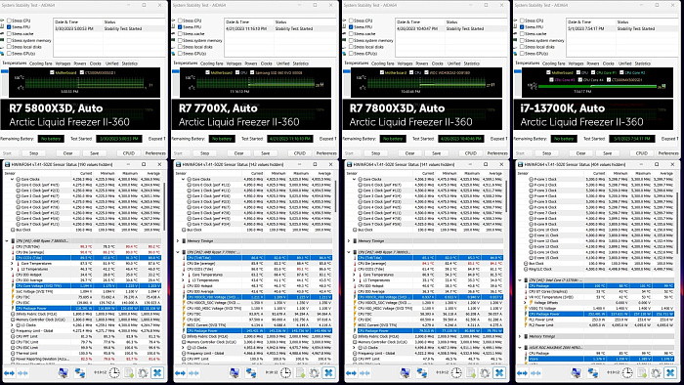684x385 pixels.
Task: Select the CPU Package Power row in the i7-13700K HWiNFO list
Action: (x=595, y=314)
